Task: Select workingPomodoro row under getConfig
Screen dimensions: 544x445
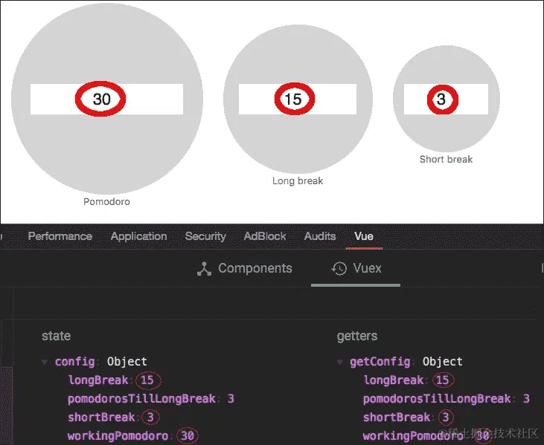Action: pyautogui.click(x=427, y=435)
